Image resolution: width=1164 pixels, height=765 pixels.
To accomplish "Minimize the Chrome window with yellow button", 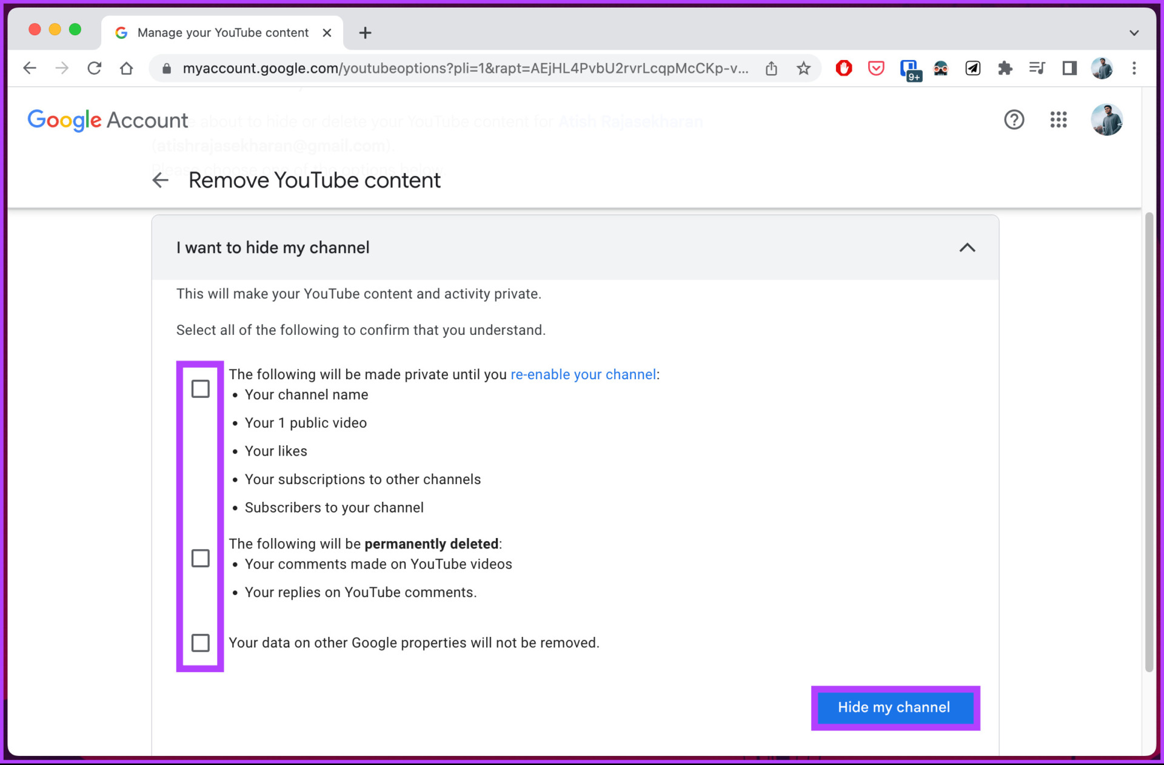I will pyautogui.click(x=55, y=29).
